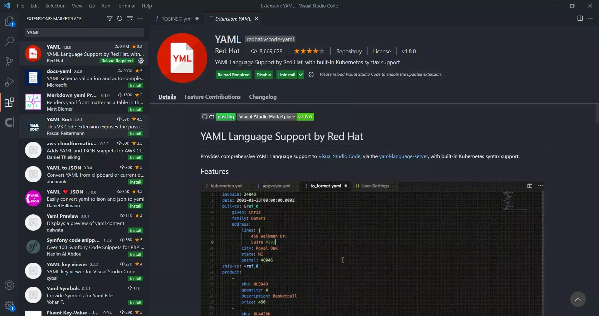Open Views and More Actions in Extensions panel
The height and width of the screenshot is (316, 599).
coord(140,19)
